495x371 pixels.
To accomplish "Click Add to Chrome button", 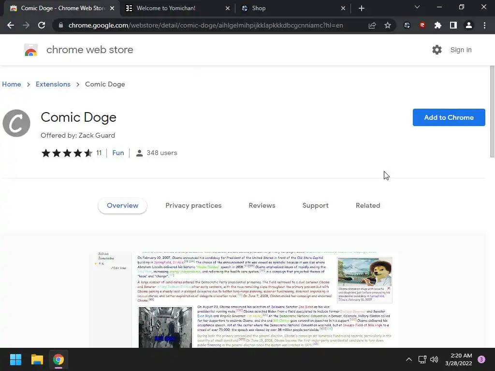I will click(x=449, y=117).
